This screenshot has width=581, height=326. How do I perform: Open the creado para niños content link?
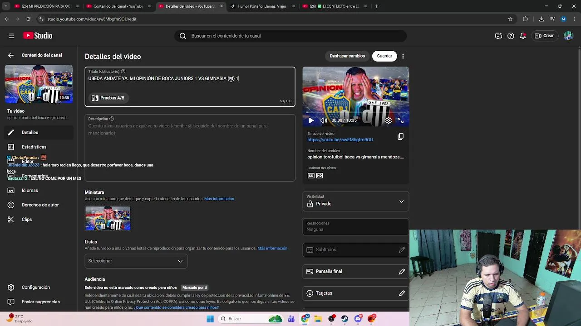[176, 307]
